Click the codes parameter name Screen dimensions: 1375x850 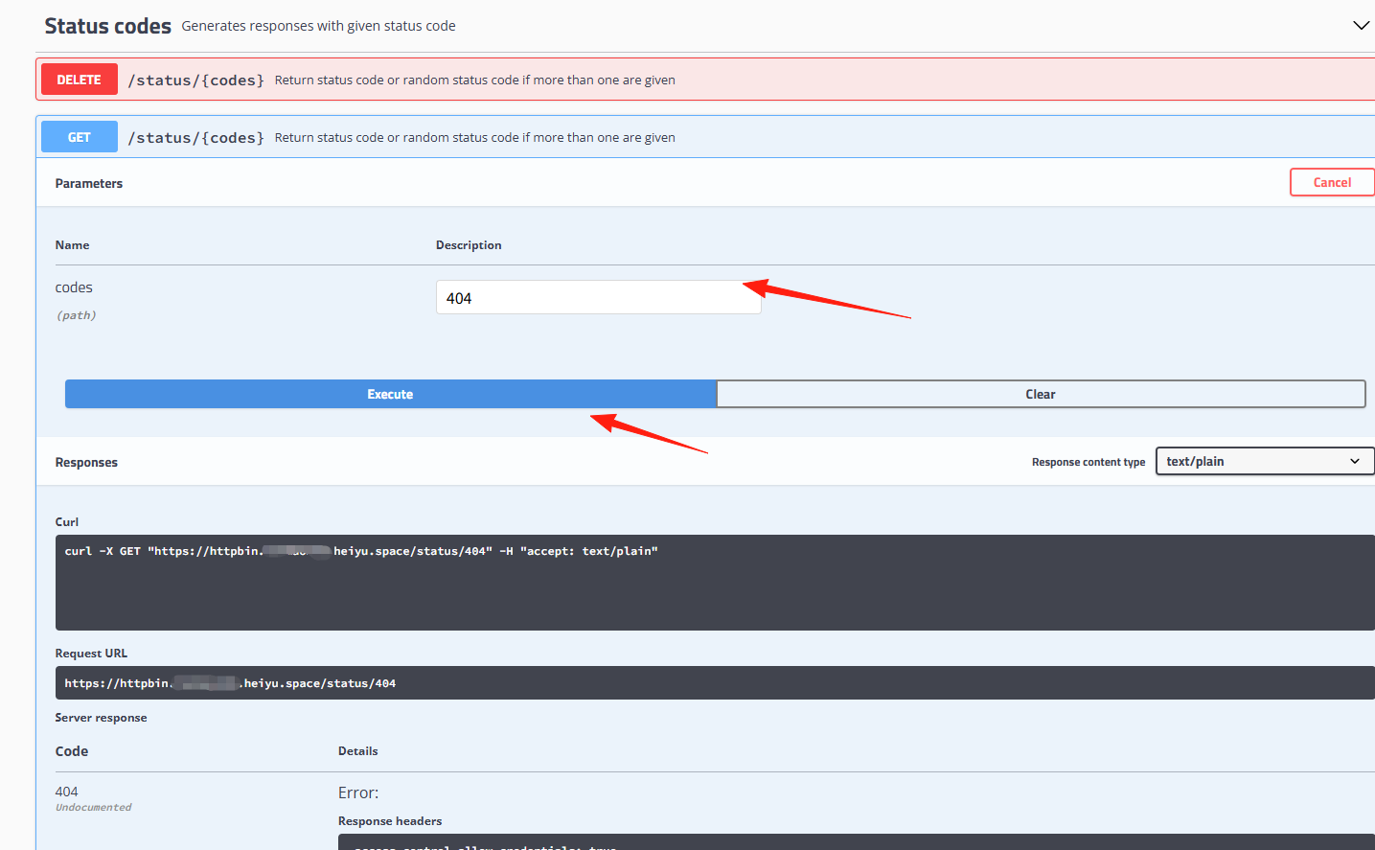tap(74, 287)
